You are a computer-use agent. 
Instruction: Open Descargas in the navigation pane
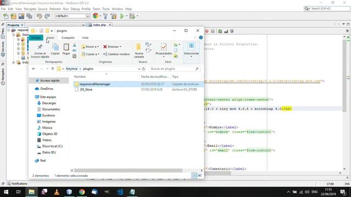49,103
